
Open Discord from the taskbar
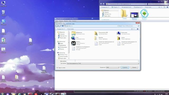pos(47,94)
